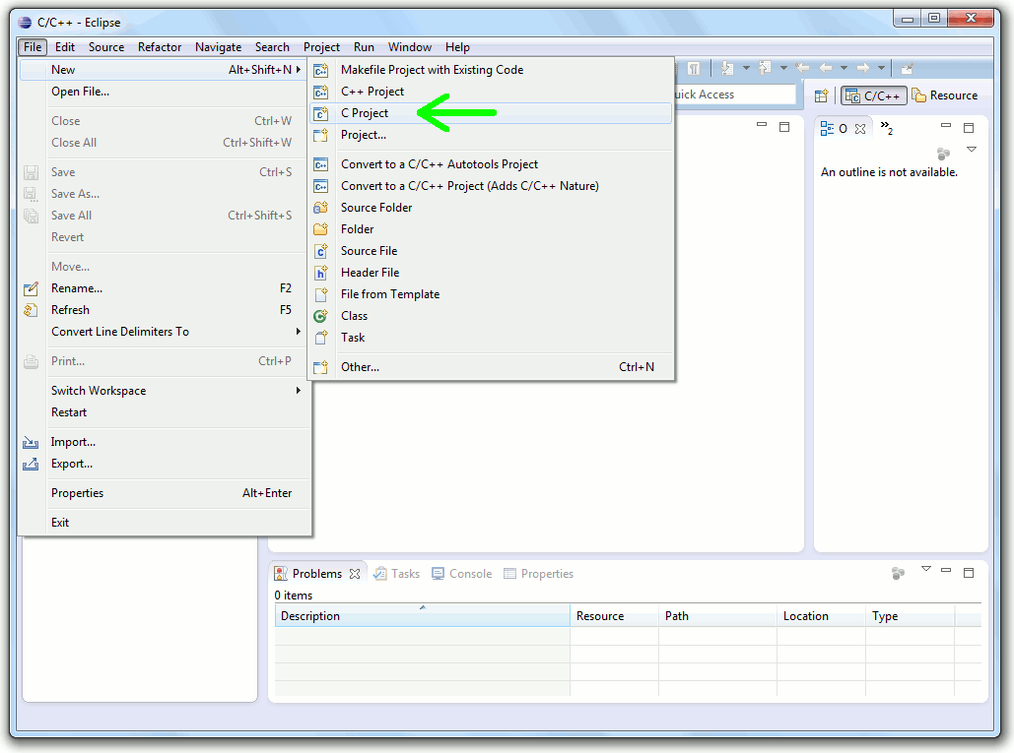
Task: Go to Last Edit Location icon
Action: [x=802, y=68]
